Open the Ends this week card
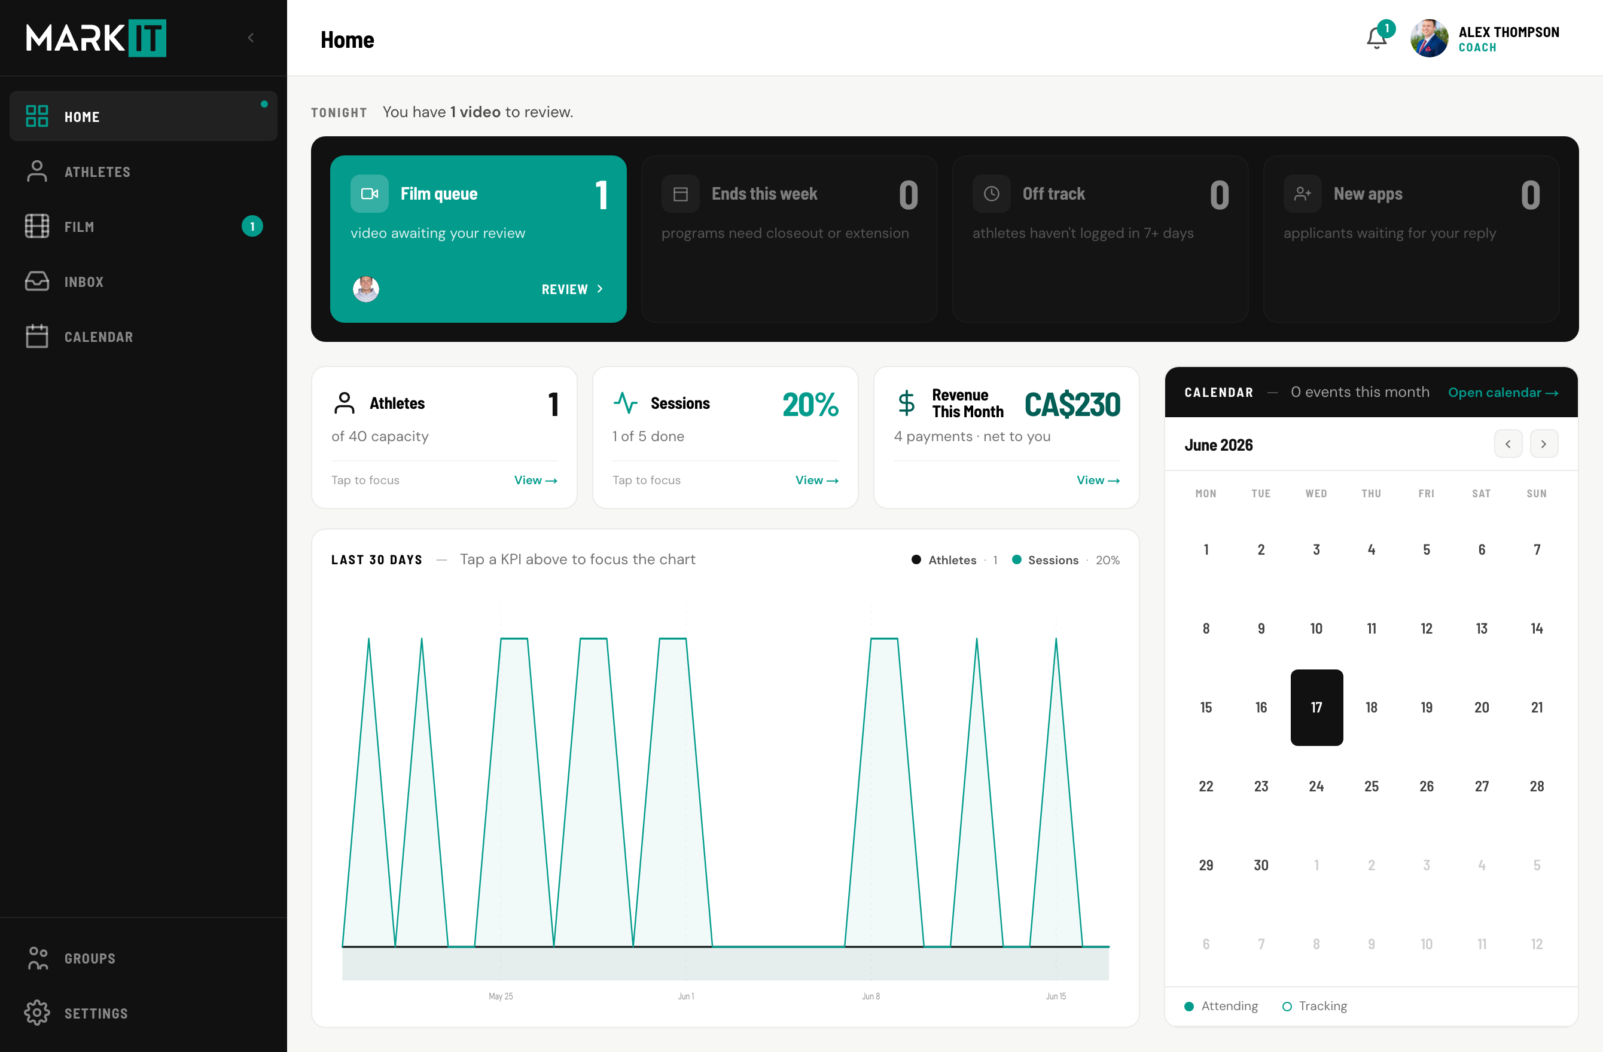The width and height of the screenshot is (1603, 1052). point(789,239)
